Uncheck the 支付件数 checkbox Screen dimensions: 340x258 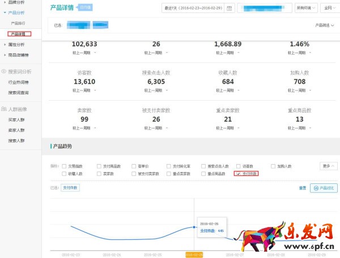click(237, 173)
